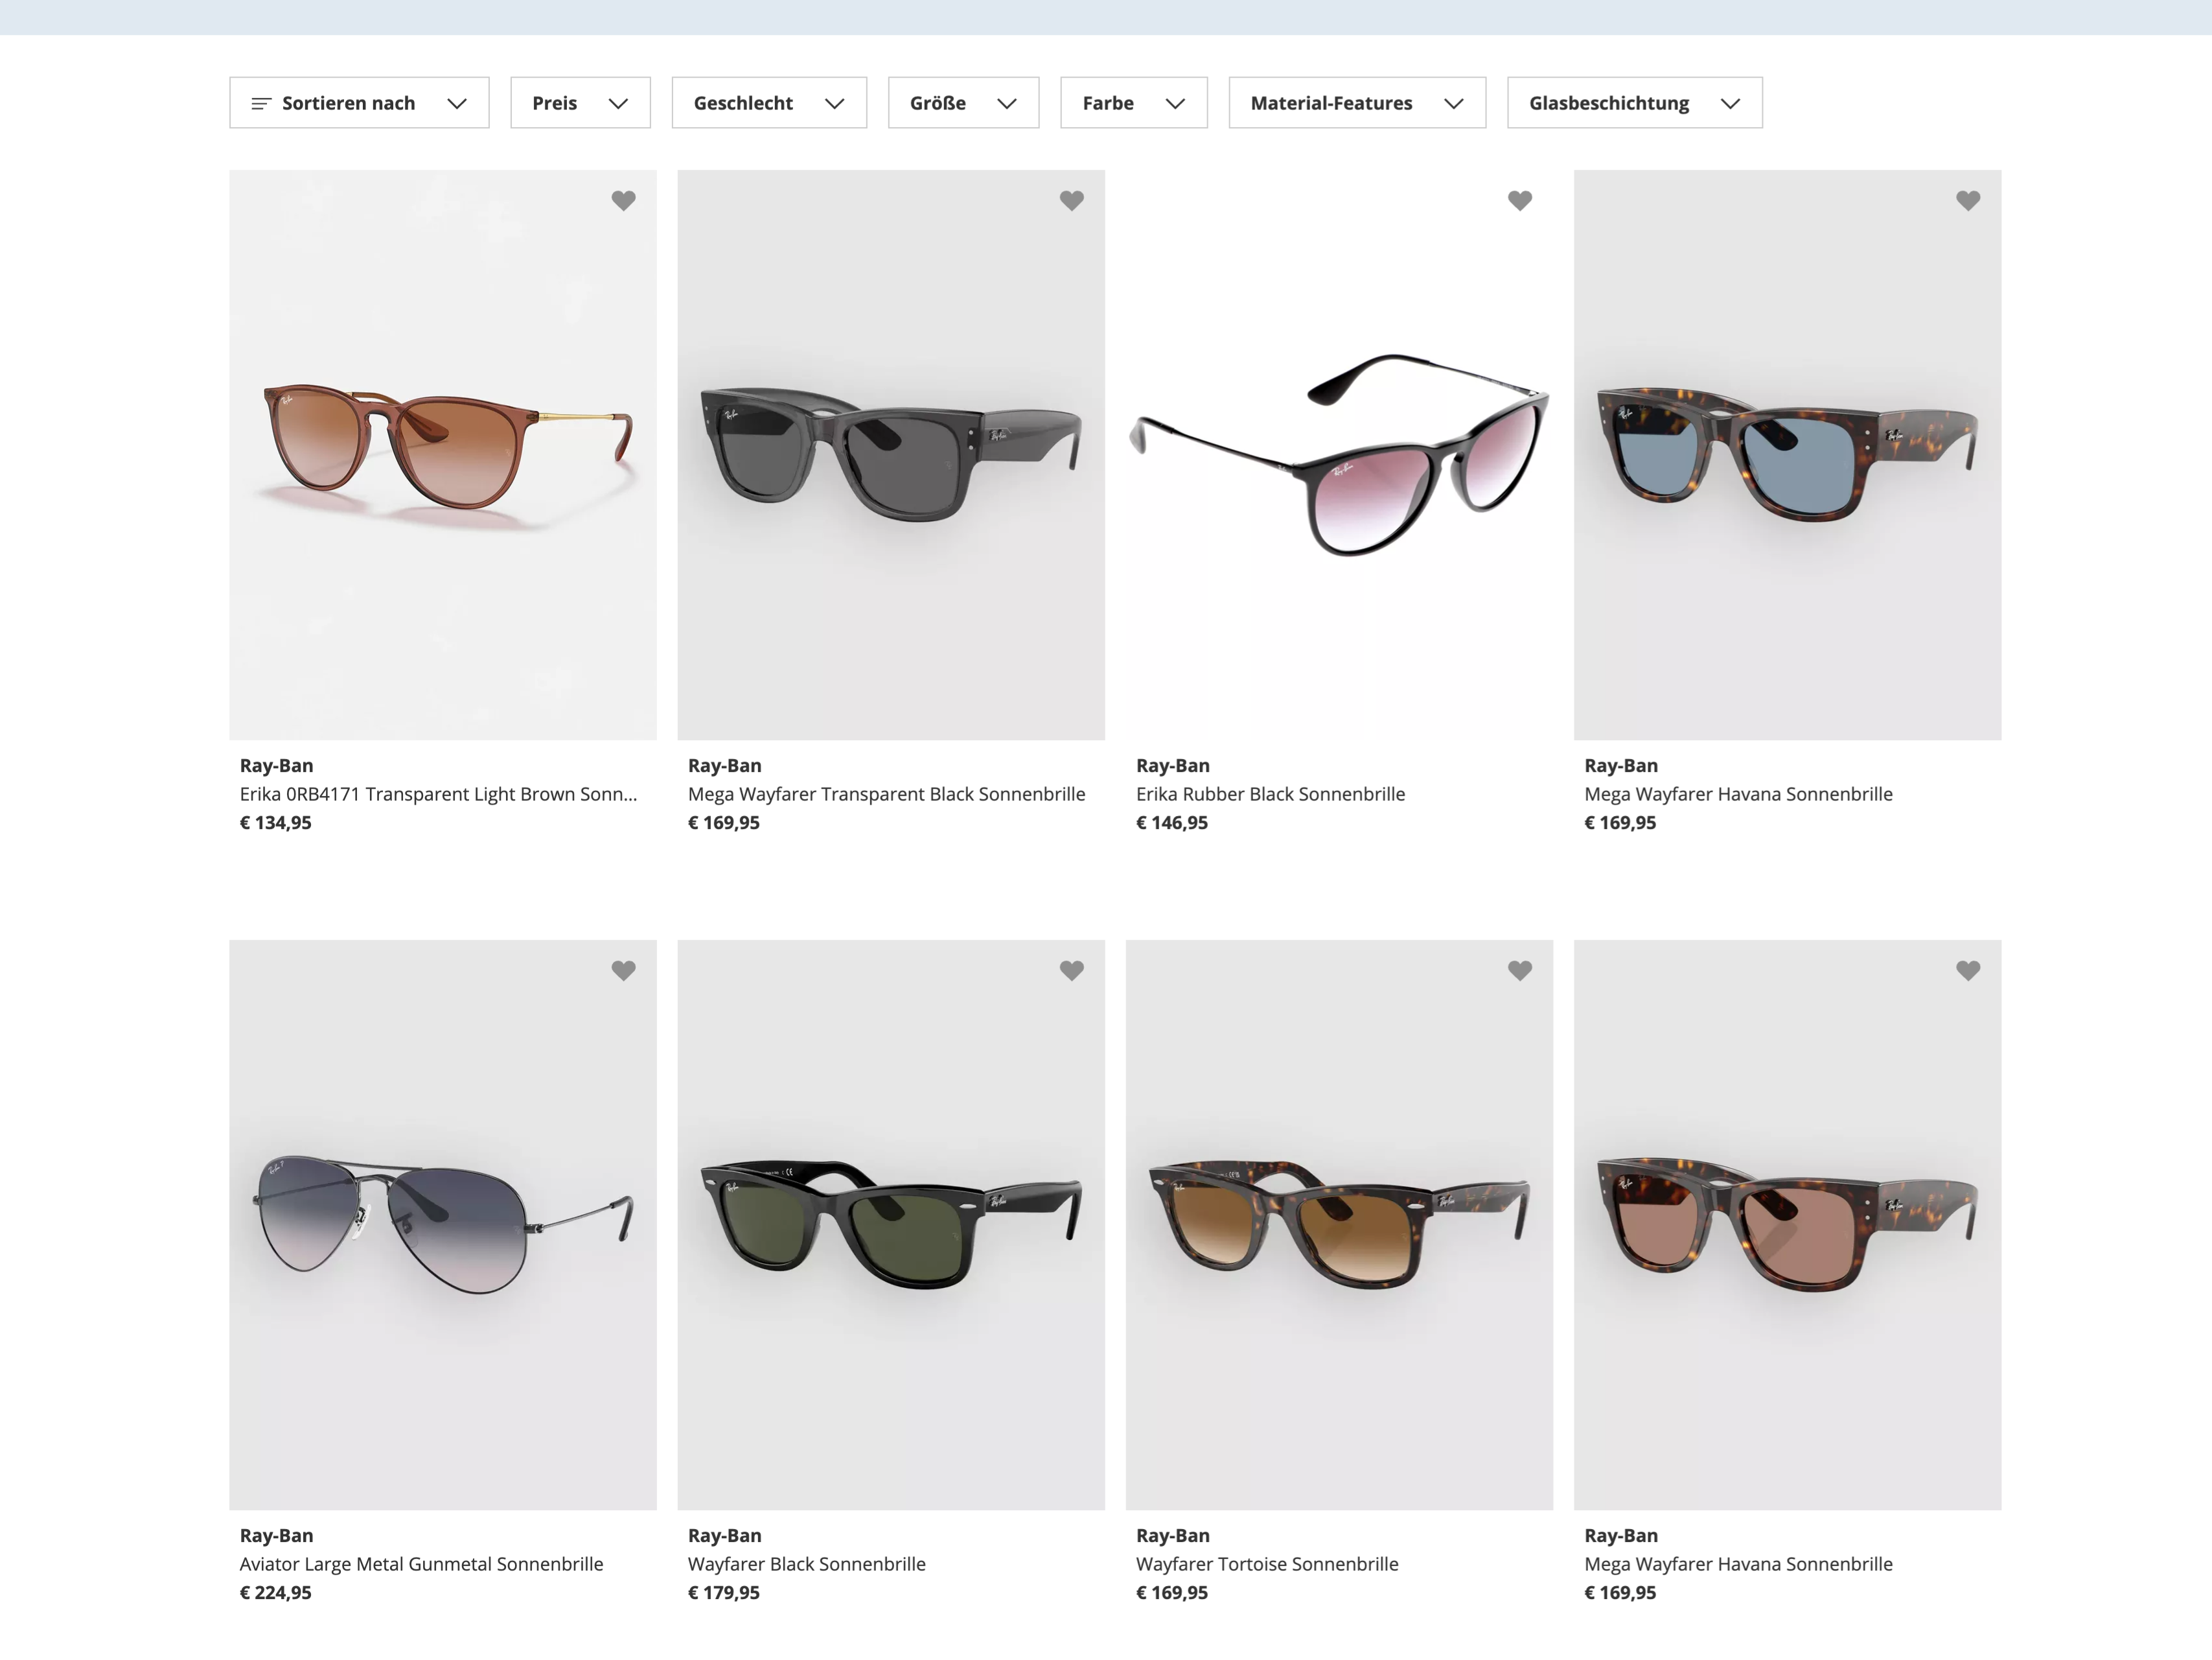Open Erika Rubber Black Sonnenbrille title
The height and width of the screenshot is (1660, 2212).
1270,795
